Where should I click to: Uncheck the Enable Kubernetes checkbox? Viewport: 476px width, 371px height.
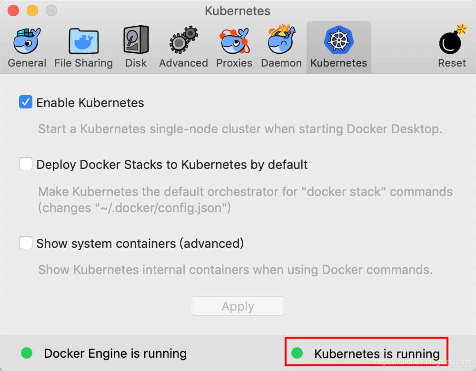point(26,102)
